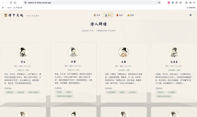The image size is (197, 117).
Task: Click the 《将进酒》 work tag
Action: point(21,92)
